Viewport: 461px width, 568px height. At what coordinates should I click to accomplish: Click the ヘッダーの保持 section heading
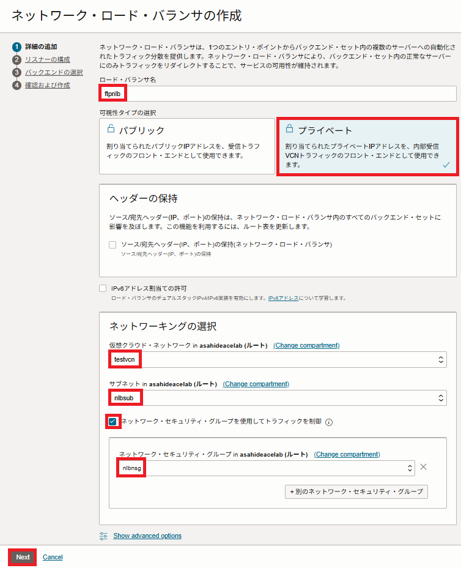tap(143, 198)
